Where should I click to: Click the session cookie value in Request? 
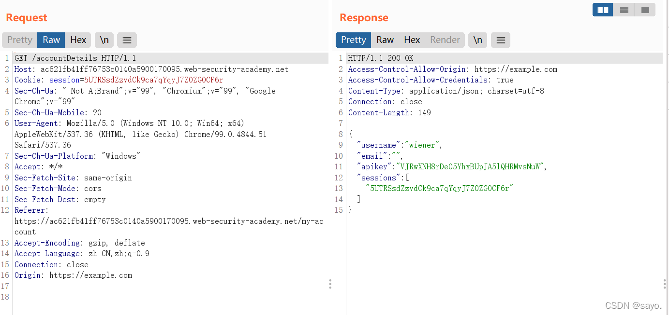coord(154,80)
